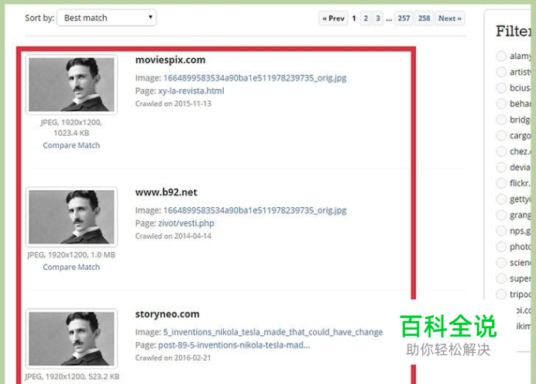Jump to results page 258
This screenshot has width=536, height=384.
point(424,19)
